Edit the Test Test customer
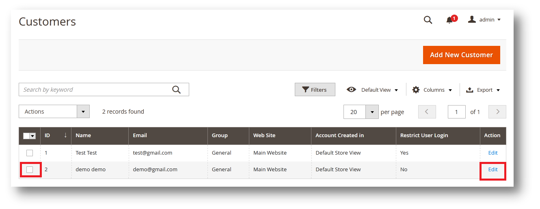The width and height of the screenshot is (540, 209). click(x=493, y=153)
